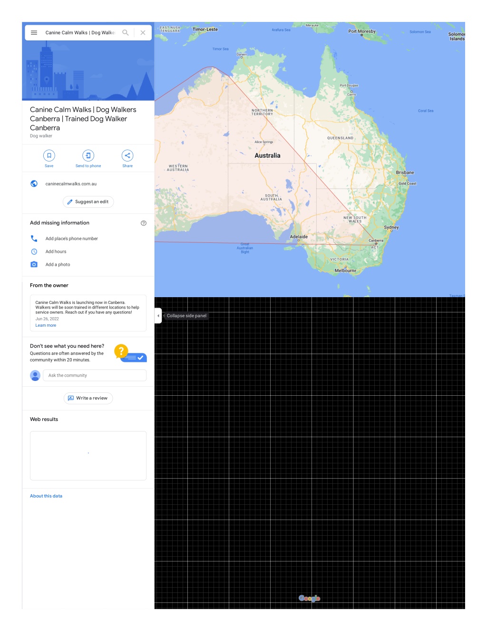487x631 pixels.
Task: Click the user avatar beside community box
Action: (35, 375)
